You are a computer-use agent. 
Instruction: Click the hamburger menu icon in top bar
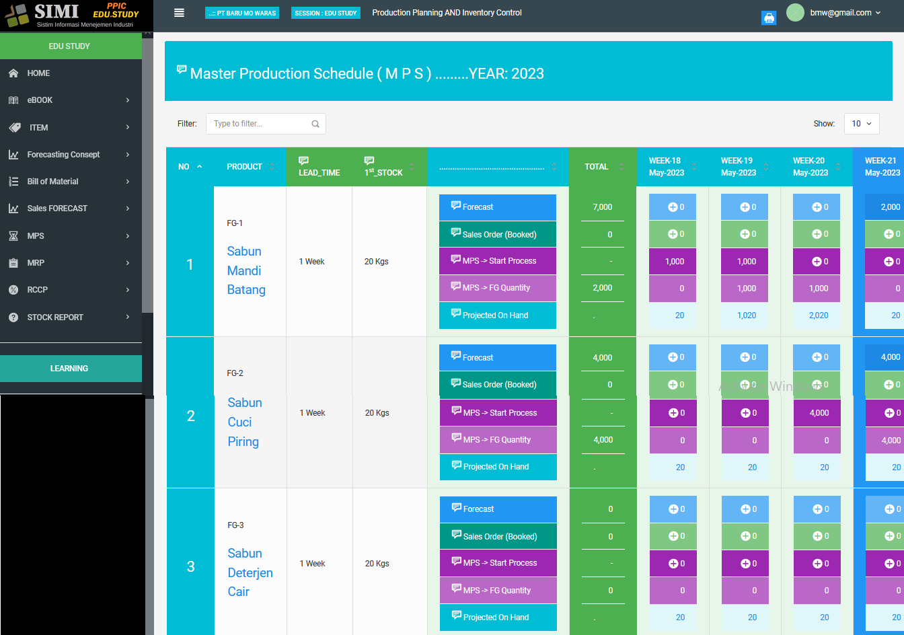tap(179, 13)
